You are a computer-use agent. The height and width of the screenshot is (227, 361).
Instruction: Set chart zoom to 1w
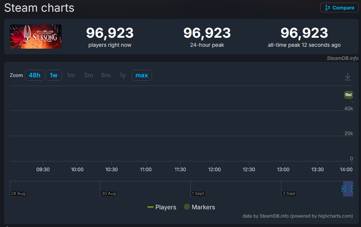(54, 75)
